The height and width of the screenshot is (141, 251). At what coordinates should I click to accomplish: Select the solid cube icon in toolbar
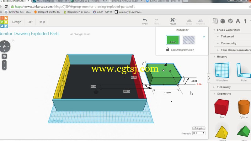click(x=223, y=21)
